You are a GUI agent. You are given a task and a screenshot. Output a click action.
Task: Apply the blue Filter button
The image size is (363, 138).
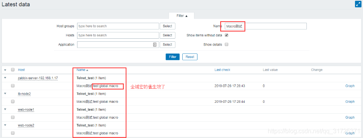173,57
